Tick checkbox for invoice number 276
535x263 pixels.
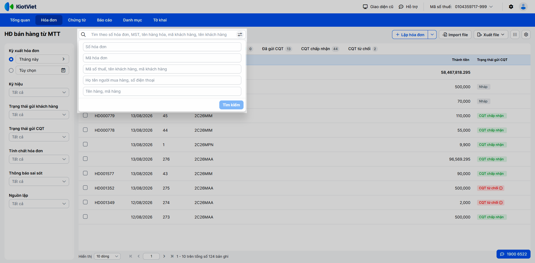click(x=85, y=159)
